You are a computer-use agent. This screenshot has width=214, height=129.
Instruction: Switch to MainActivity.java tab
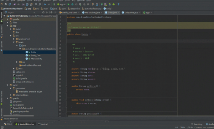click(x=92, y=12)
